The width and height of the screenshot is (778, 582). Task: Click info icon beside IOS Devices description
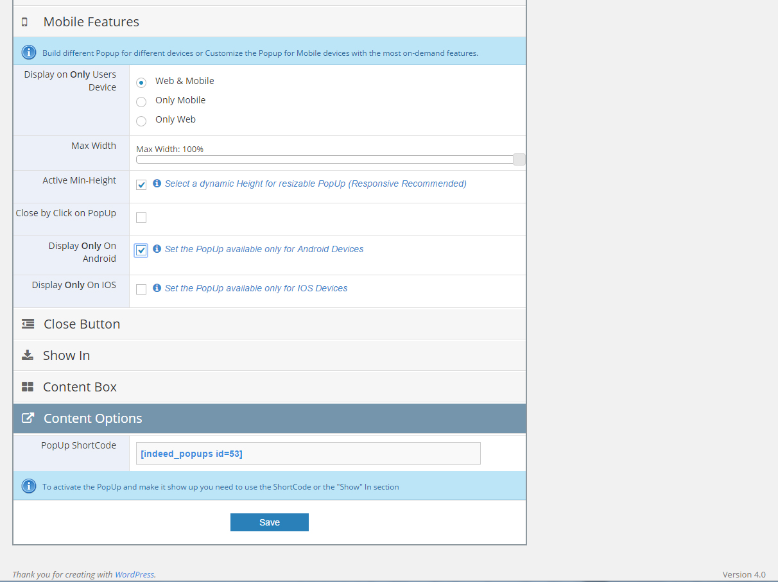coord(157,288)
